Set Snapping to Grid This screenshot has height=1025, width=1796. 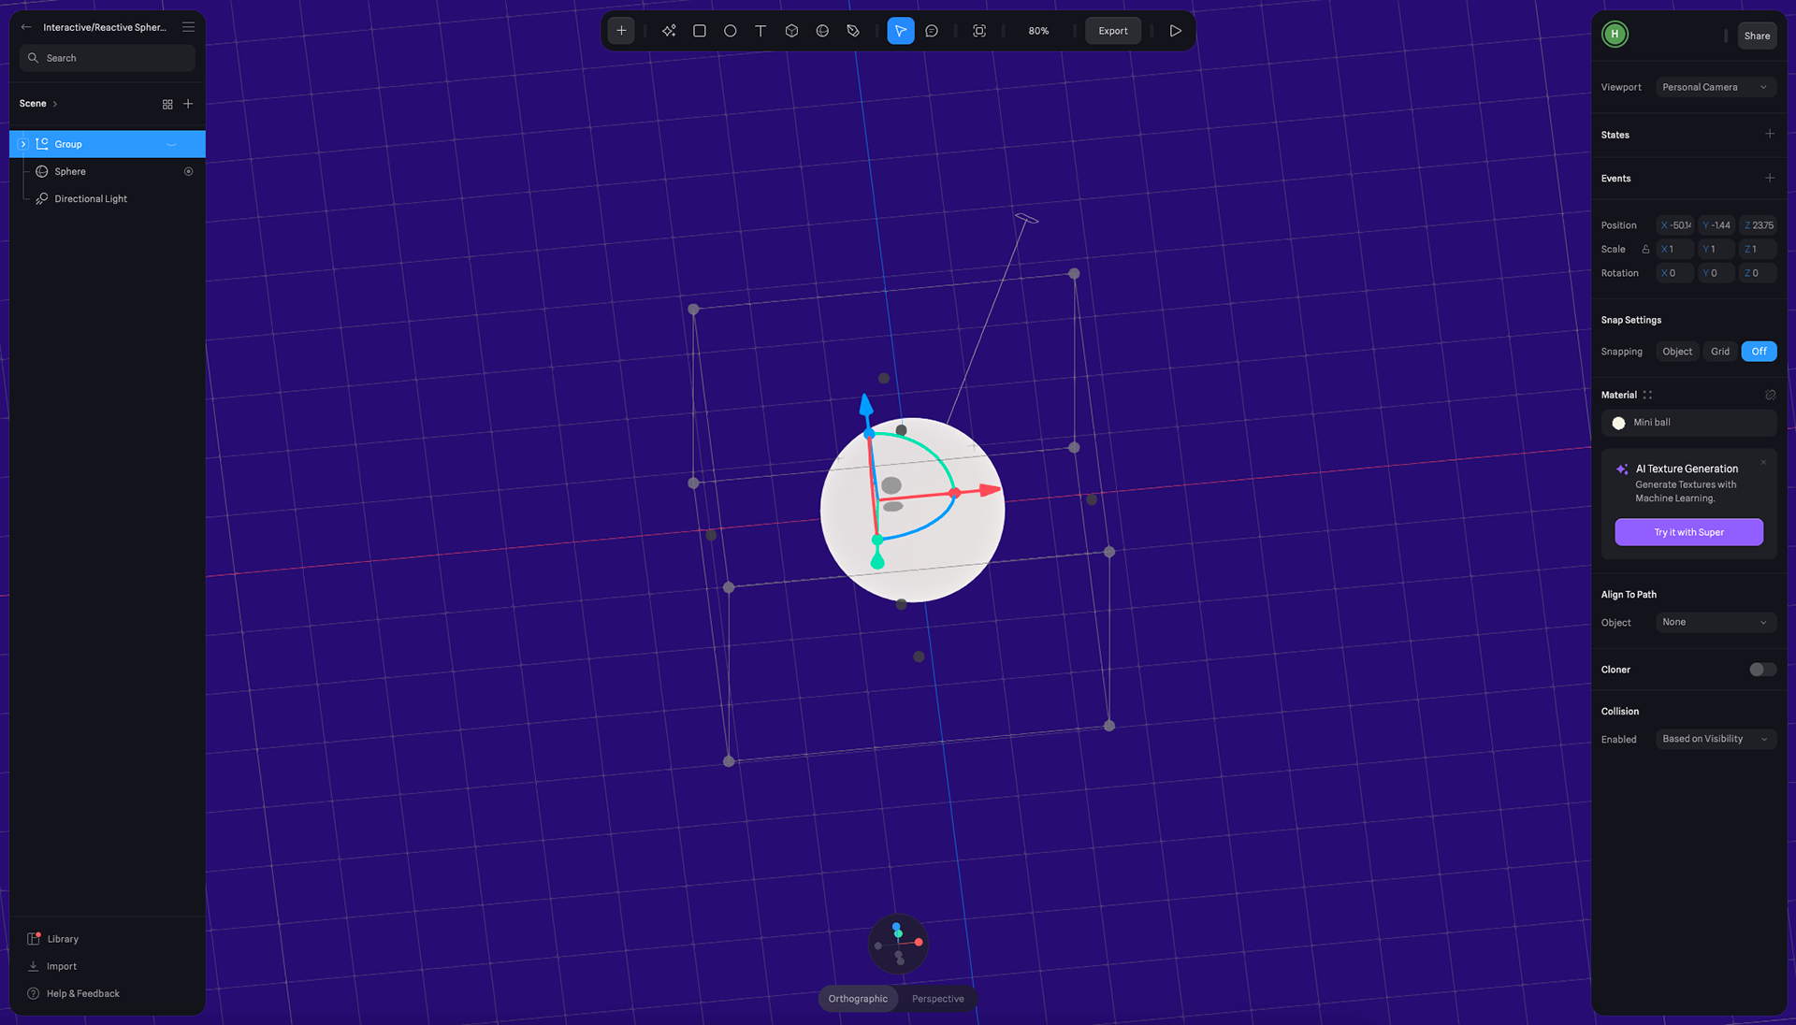pos(1719,352)
